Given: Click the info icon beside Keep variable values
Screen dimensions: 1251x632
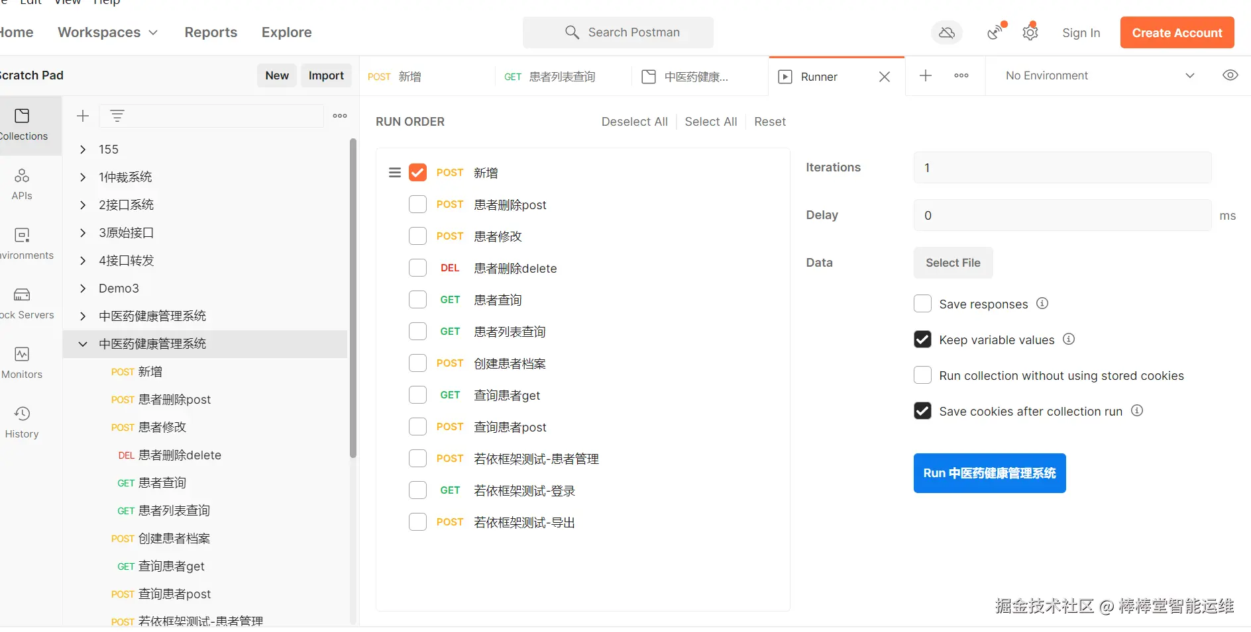Looking at the screenshot, I should tap(1069, 339).
